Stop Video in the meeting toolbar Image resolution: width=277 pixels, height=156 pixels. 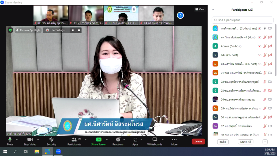tap(30, 142)
